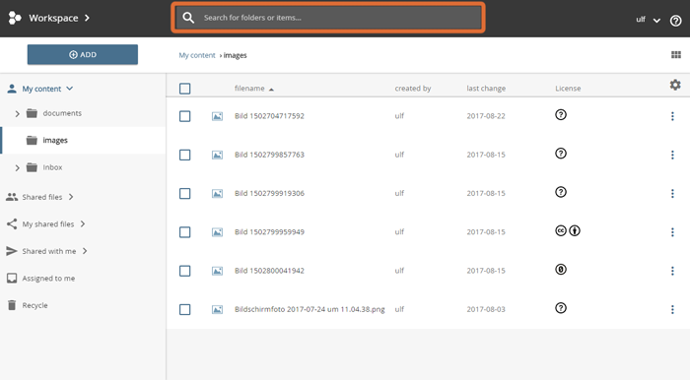Expand the documents folder arrow
The image size is (690, 380).
coord(17,114)
